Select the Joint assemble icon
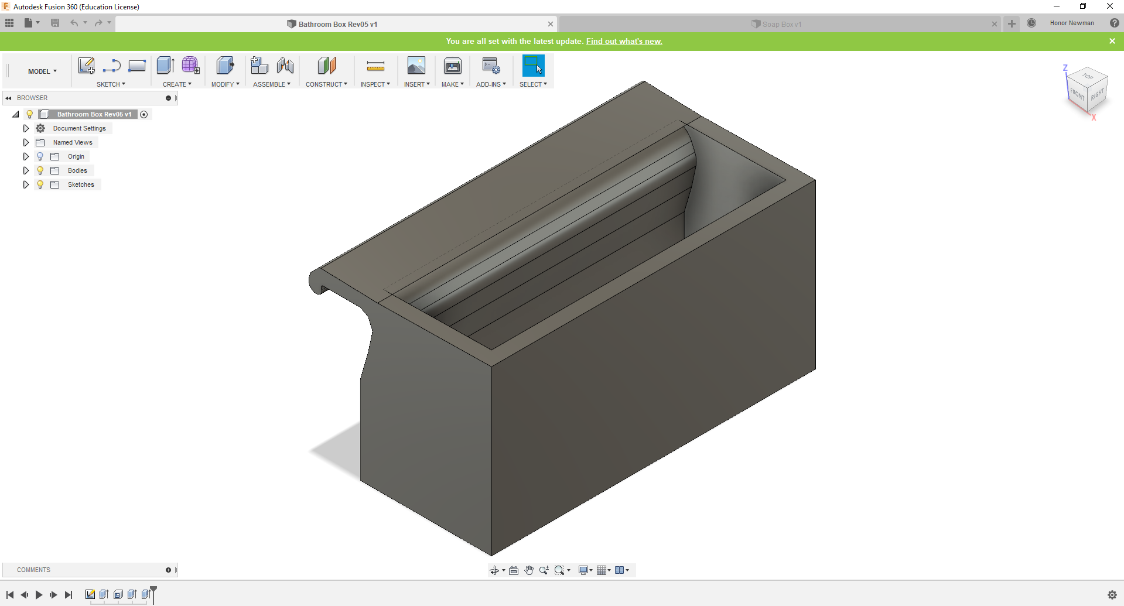The image size is (1124, 606). [x=285, y=66]
